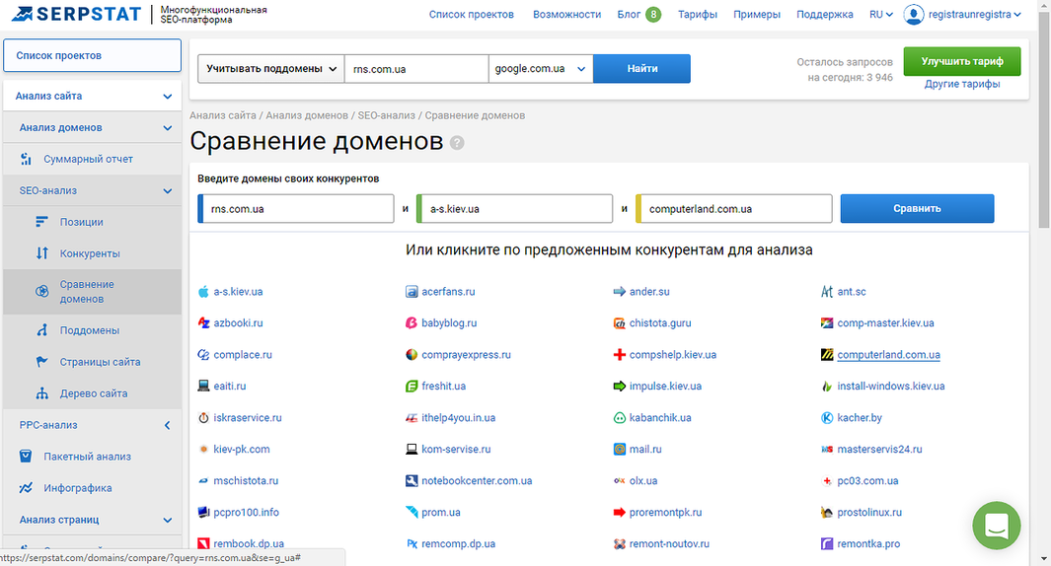
Task: Open the user account avatar icon
Action: [914, 14]
